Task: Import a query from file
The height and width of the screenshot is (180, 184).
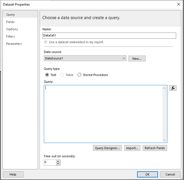Action: pyautogui.click(x=132, y=148)
